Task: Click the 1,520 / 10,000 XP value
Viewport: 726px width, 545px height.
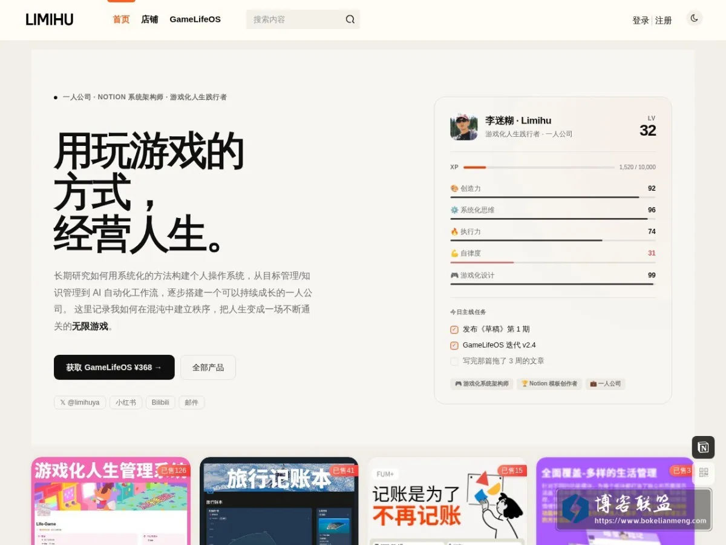Action: point(637,167)
